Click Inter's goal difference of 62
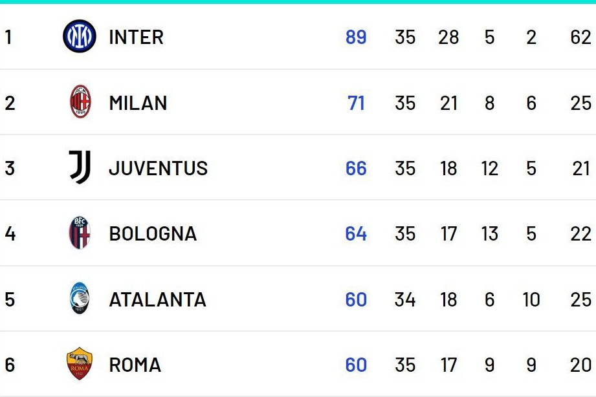Image resolution: width=596 pixels, height=397 pixels. pyautogui.click(x=580, y=38)
